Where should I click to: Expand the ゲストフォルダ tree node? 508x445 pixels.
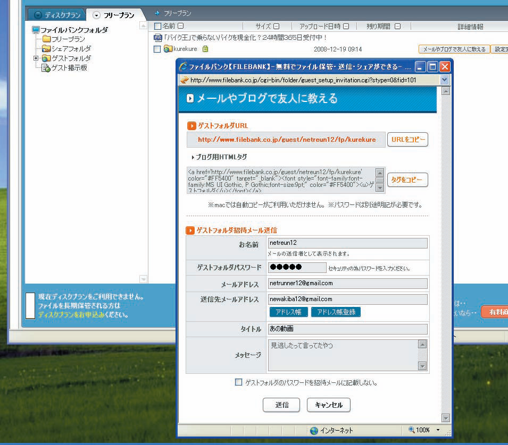click(36, 58)
